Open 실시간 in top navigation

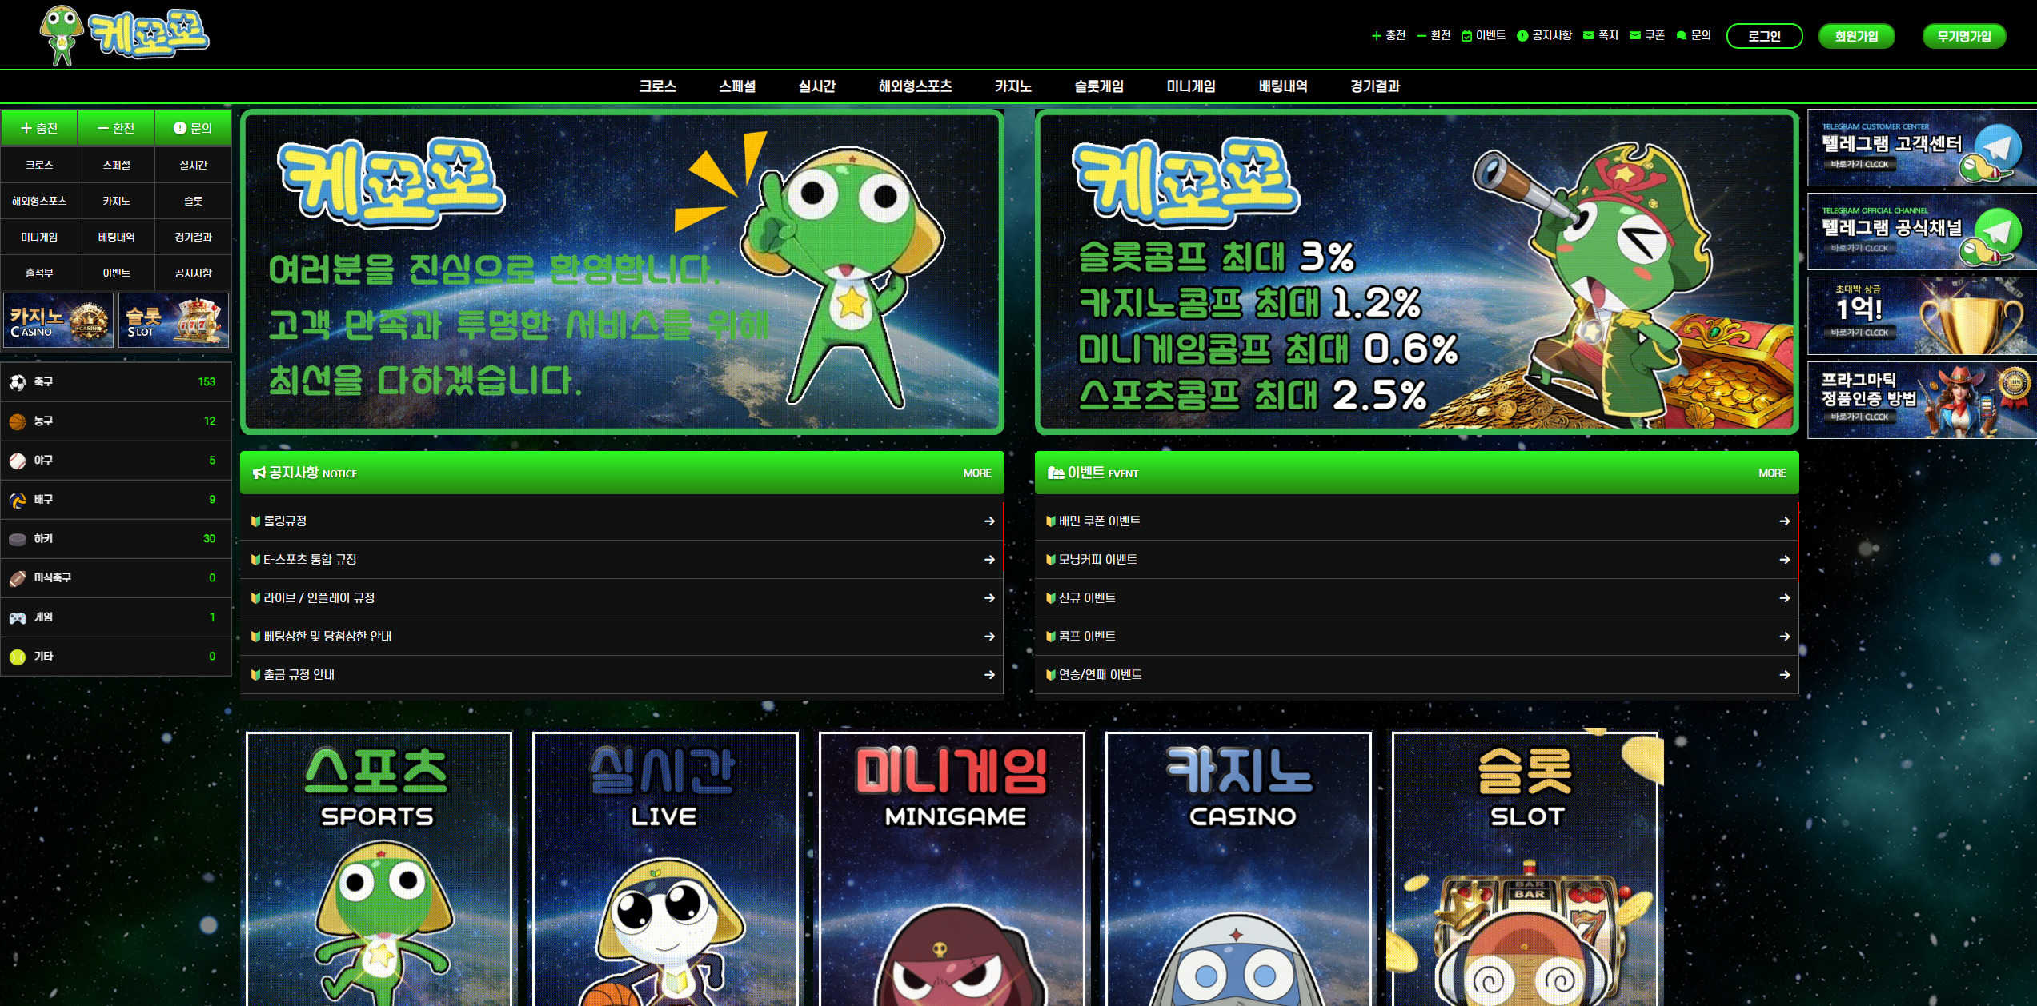pyautogui.click(x=816, y=86)
